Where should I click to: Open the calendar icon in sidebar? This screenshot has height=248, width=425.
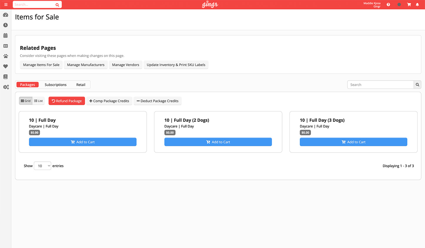click(6, 36)
